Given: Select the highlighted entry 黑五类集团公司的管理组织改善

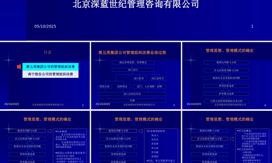Looking at the screenshot, I should coord(51,67).
